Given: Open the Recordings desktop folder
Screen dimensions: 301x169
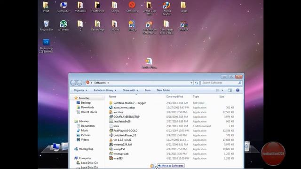Looking at the screenshot, I should click(x=98, y=25).
